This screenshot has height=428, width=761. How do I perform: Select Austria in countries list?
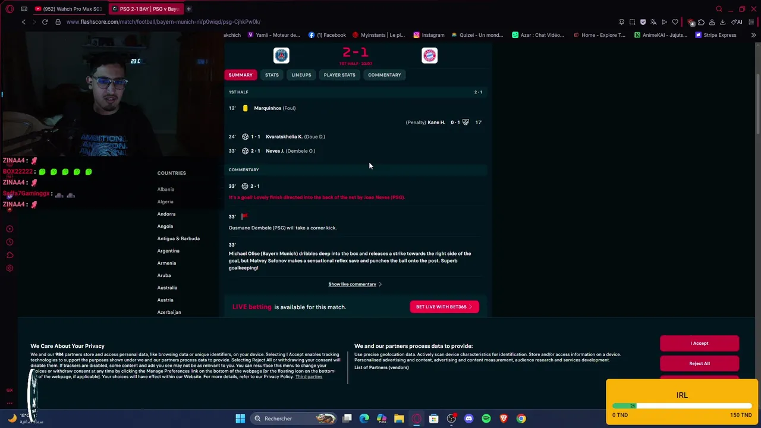pyautogui.click(x=165, y=300)
